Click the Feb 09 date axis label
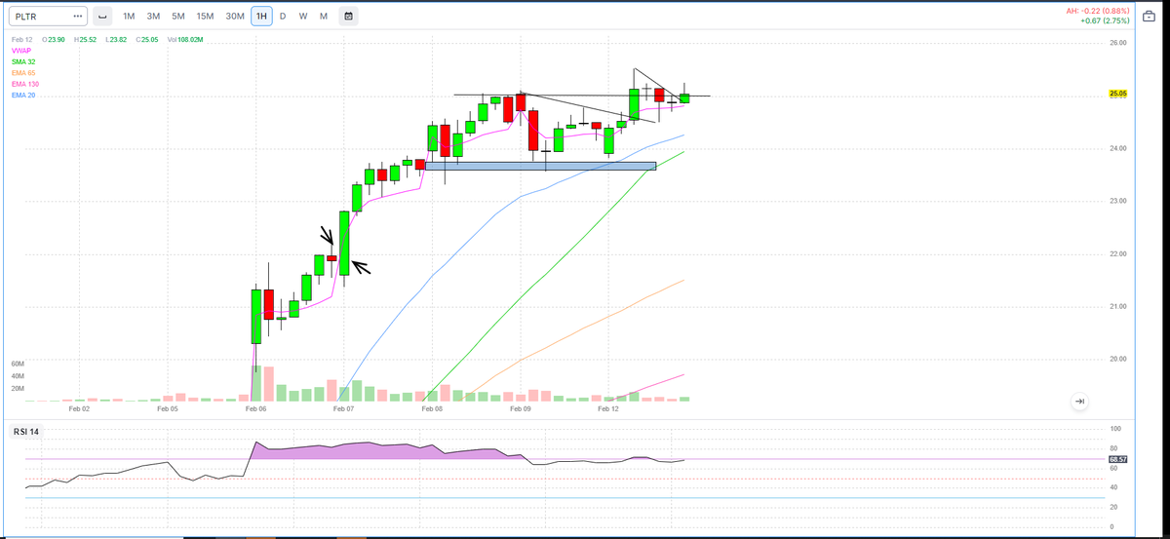This screenshot has height=539, width=1170. tap(520, 409)
